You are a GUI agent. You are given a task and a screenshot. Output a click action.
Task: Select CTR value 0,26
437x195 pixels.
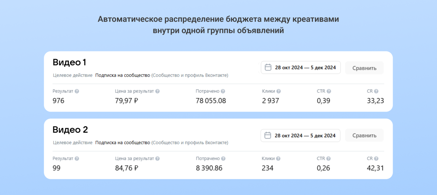[x=324, y=168]
